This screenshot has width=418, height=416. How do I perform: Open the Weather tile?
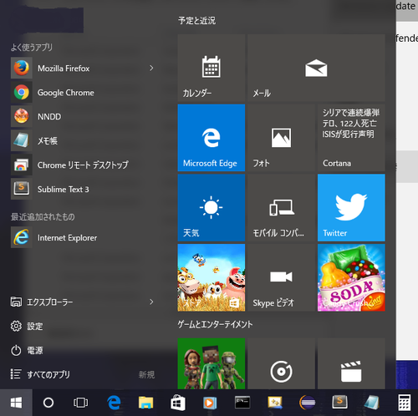212,208
